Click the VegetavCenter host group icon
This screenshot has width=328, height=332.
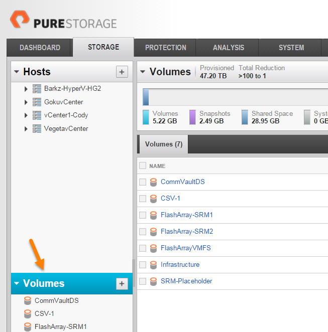pos(37,129)
